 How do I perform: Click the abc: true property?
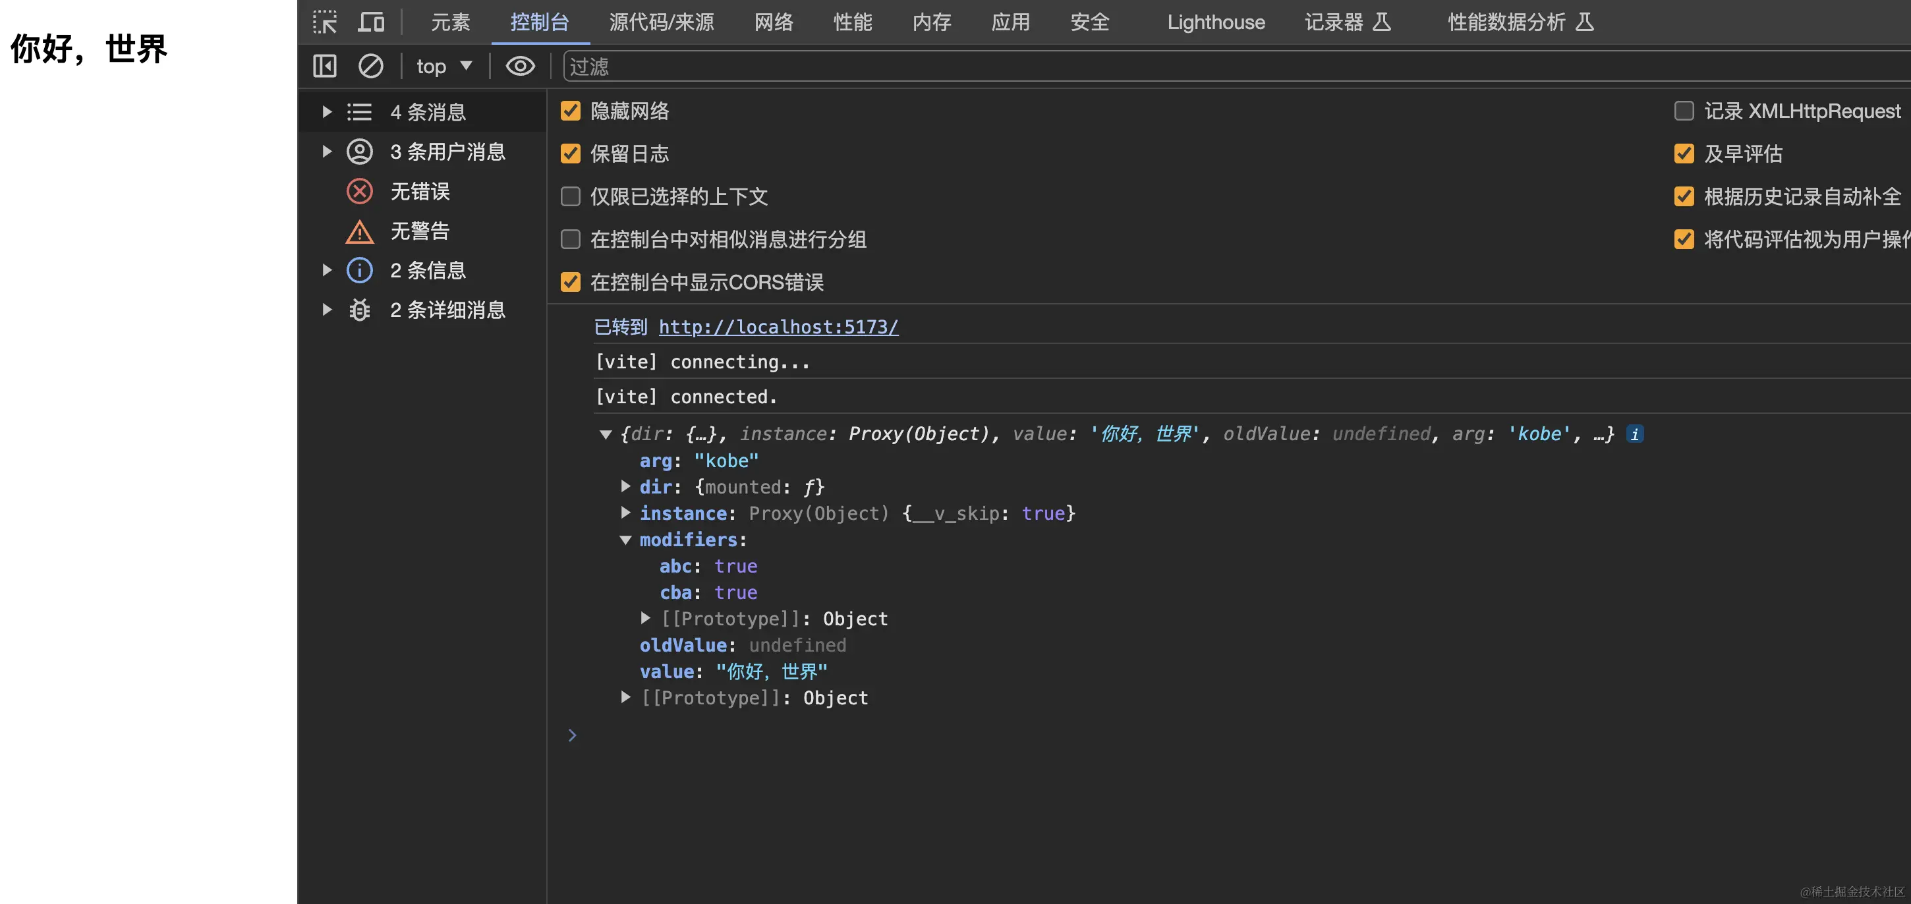click(708, 566)
